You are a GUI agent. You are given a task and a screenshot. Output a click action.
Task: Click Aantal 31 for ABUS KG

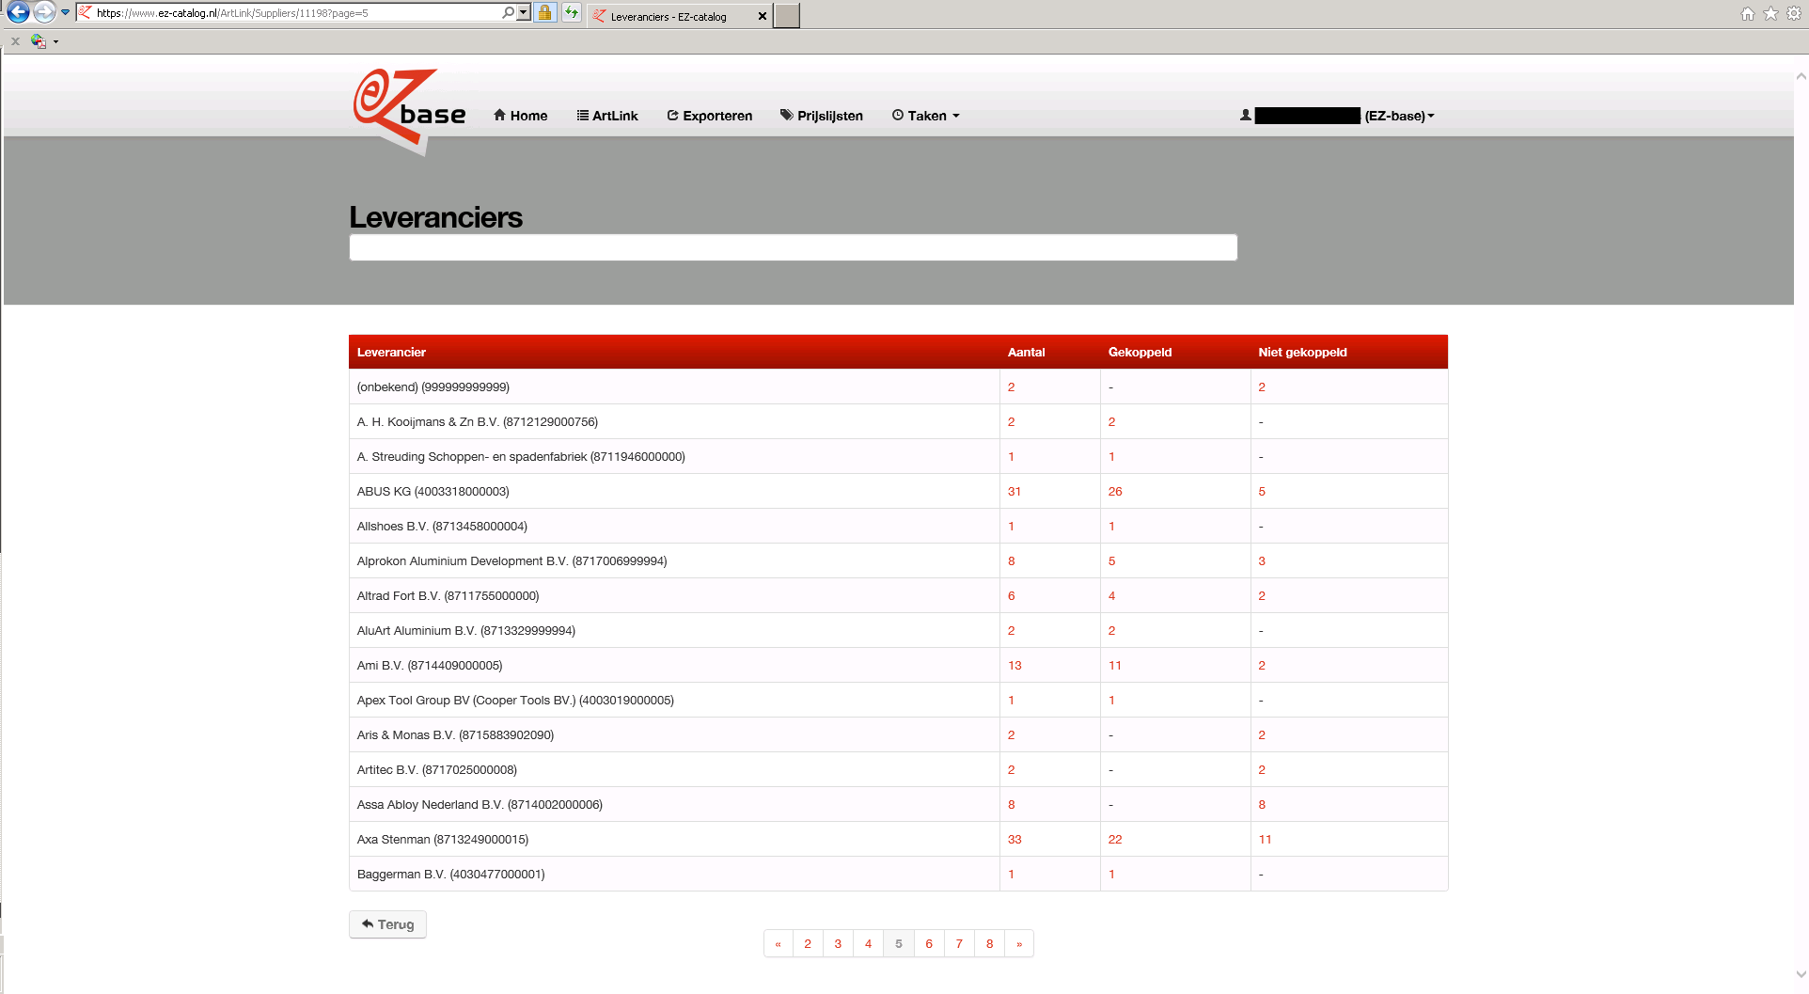pyautogui.click(x=1015, y=492)
